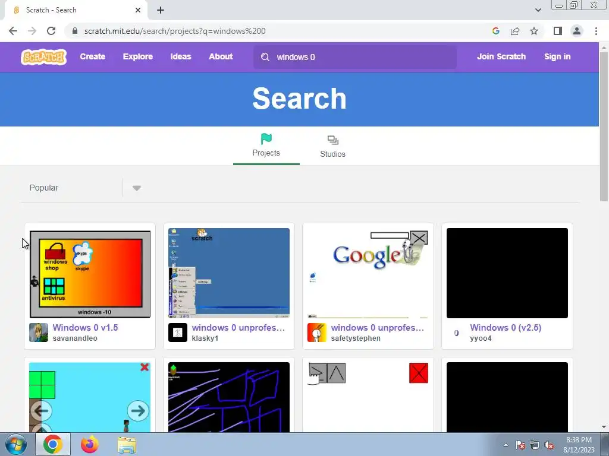The image size is (609, 456).
Task: Click the network tray icon
Action: pos(535,445)
